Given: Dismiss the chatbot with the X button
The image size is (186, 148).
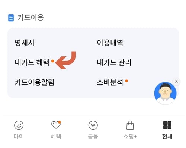Looking at the screenshot, I should click(x=176, y=81).
